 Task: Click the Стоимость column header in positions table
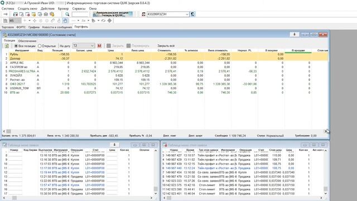coord(164,50)
